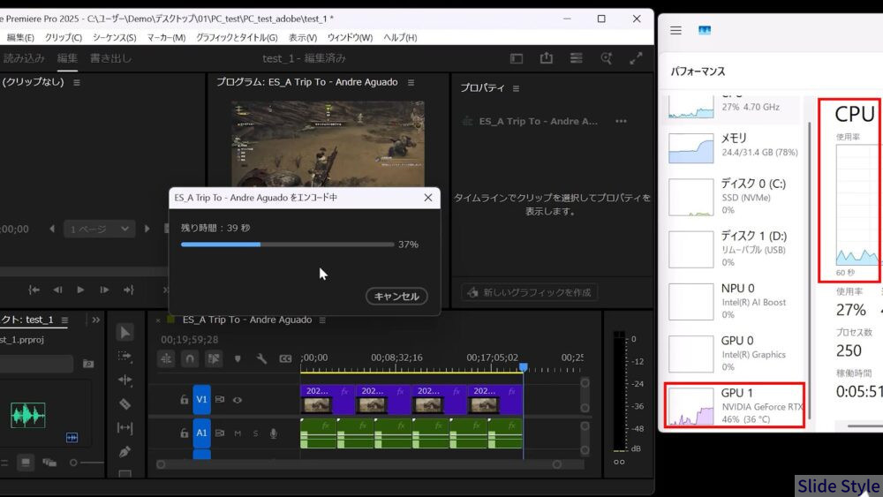Screen dimensions: 883x497
Task: Toggle the A1 track target button
Action: 201,433
